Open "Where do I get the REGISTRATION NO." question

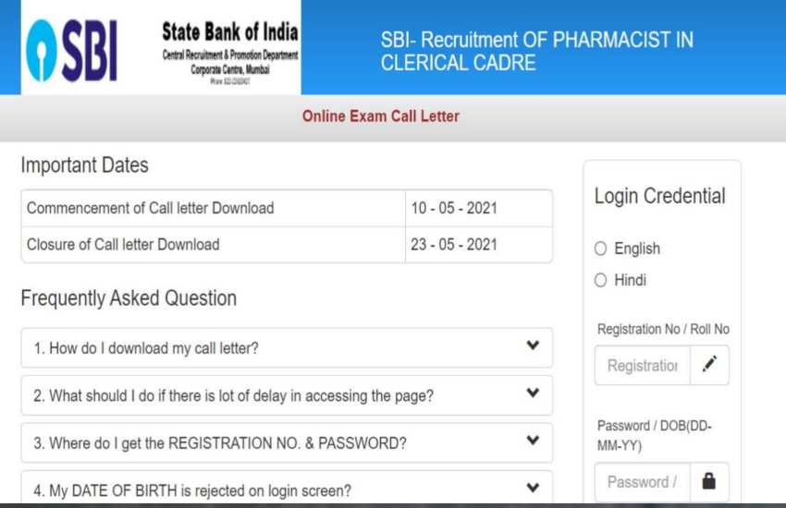coord(220,443)
